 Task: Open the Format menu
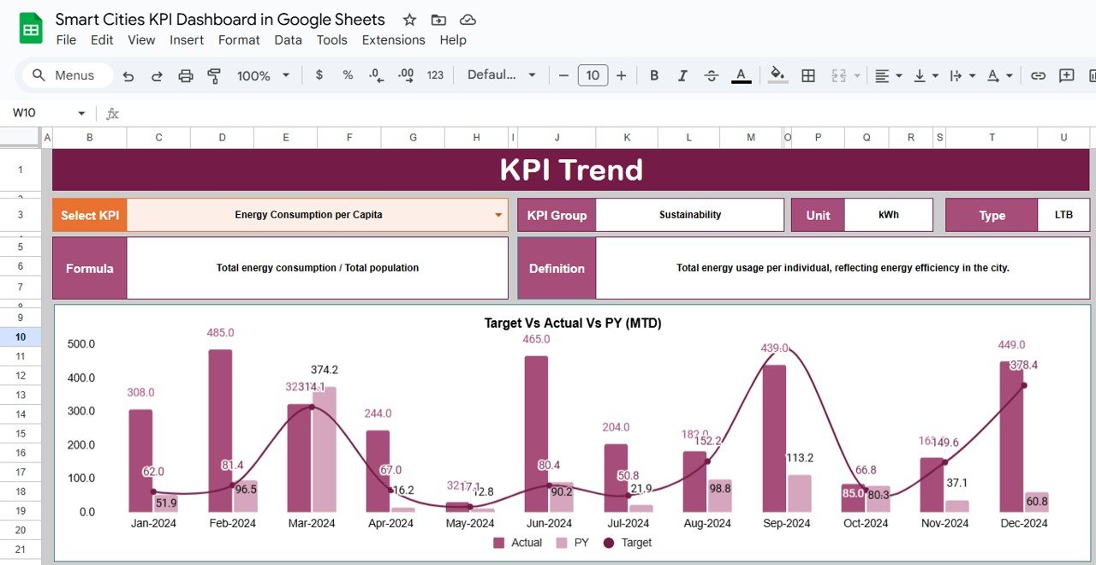239,40
